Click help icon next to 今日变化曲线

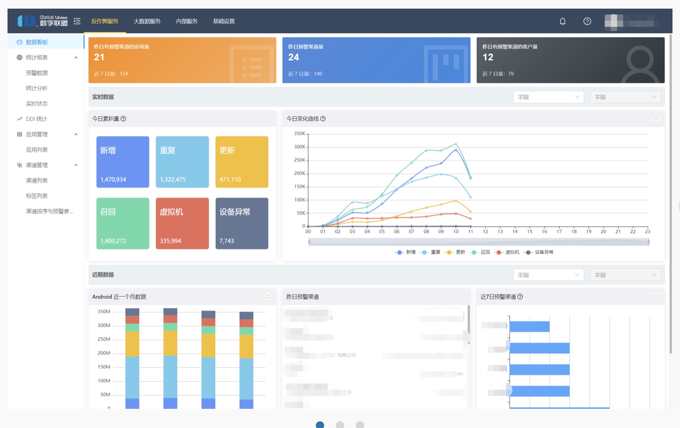click(x=323, y=119)
